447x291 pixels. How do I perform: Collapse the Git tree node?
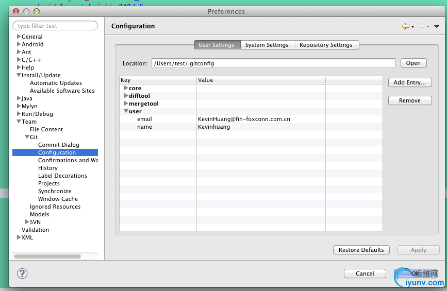click(27, 137)
